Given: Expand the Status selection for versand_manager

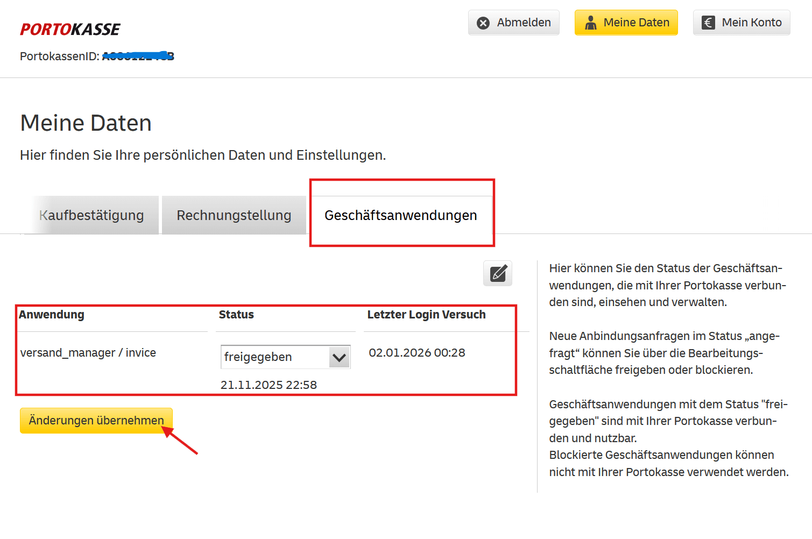Looking at the screenshot, I should coord(285,357).
